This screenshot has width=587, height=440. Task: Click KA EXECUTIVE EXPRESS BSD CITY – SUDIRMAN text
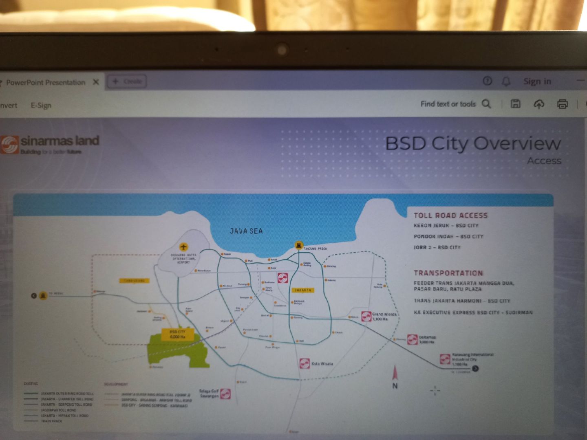tap(473, 312)
